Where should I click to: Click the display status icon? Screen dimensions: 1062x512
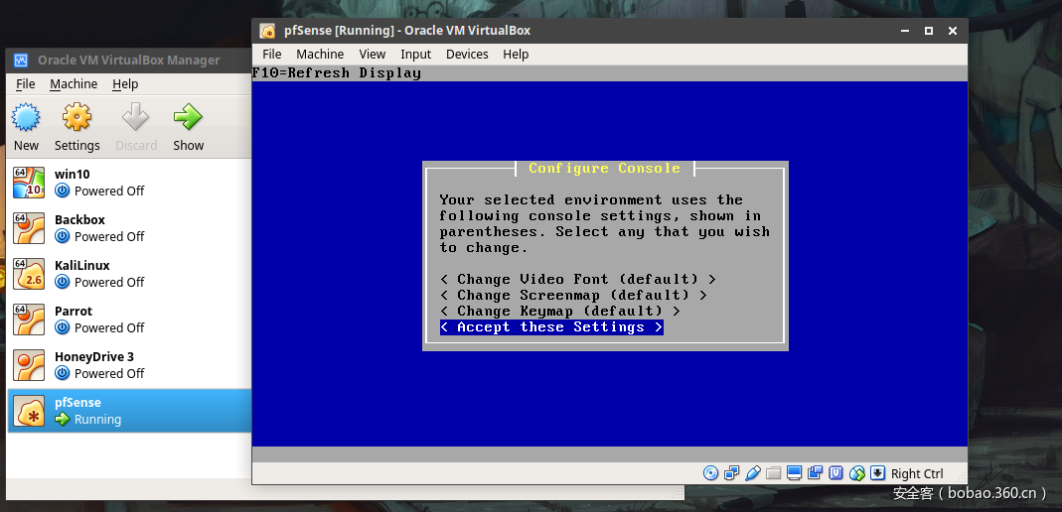(795, 473)
